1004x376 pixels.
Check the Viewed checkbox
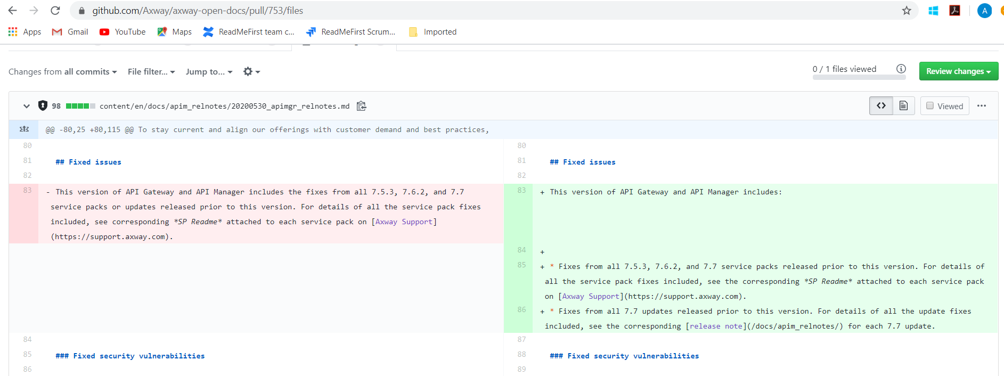click(x=930, y=105)
